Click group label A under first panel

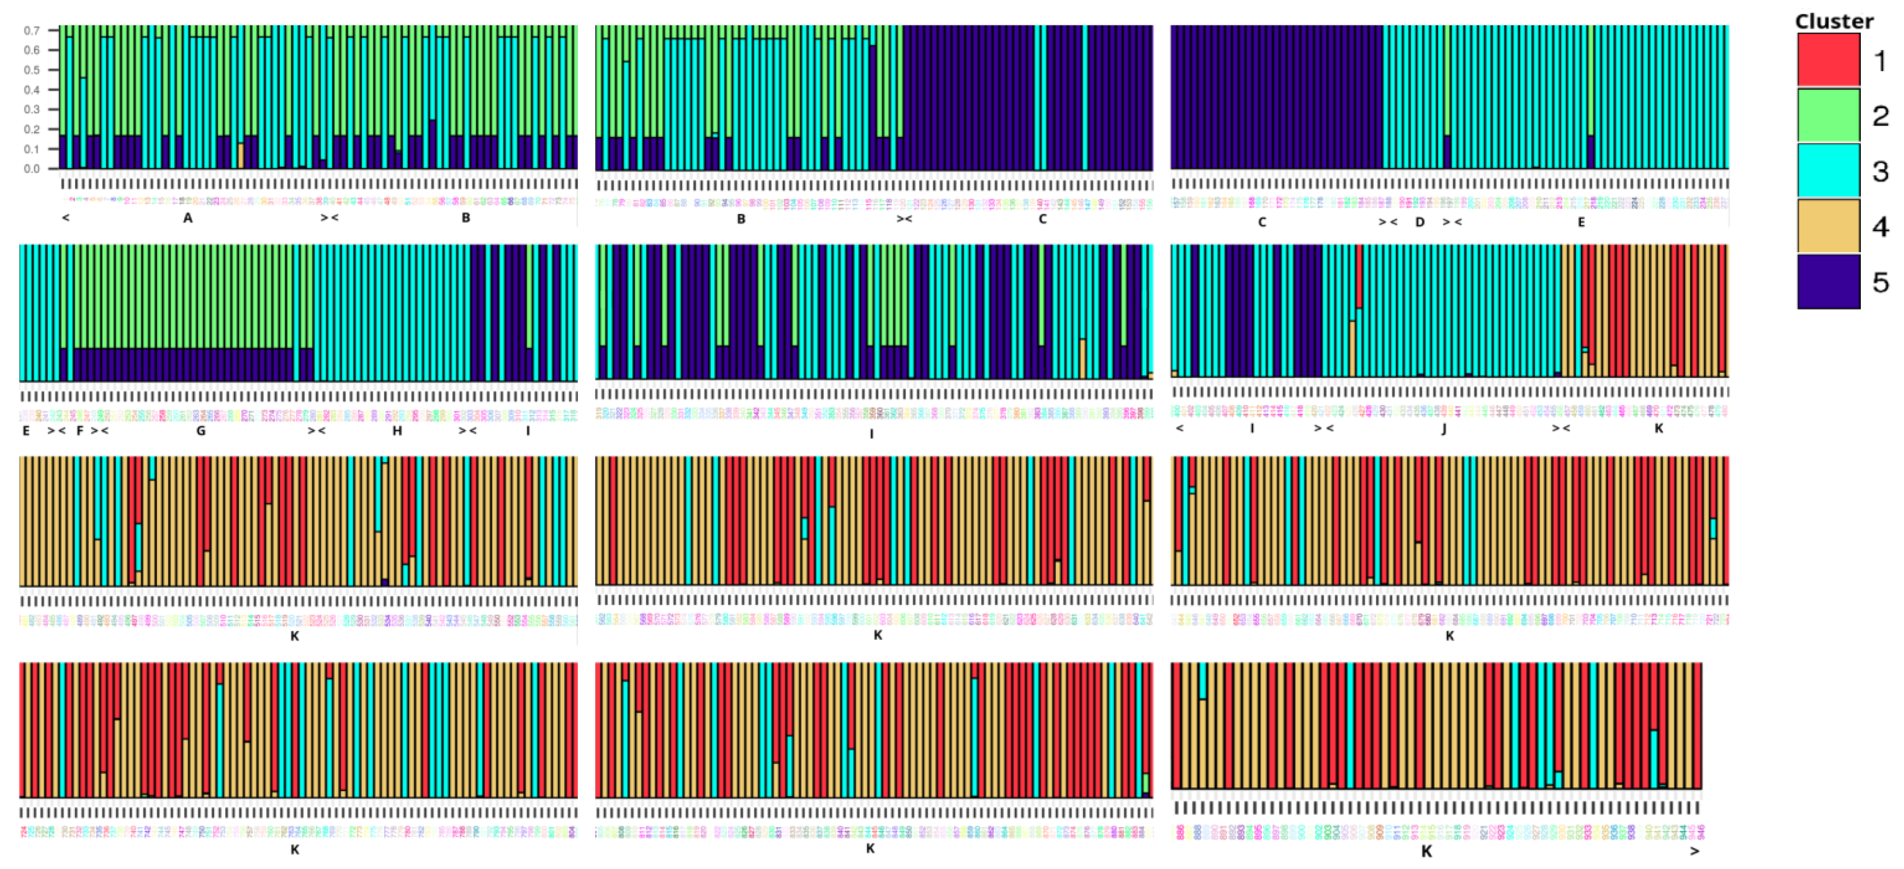188,218
